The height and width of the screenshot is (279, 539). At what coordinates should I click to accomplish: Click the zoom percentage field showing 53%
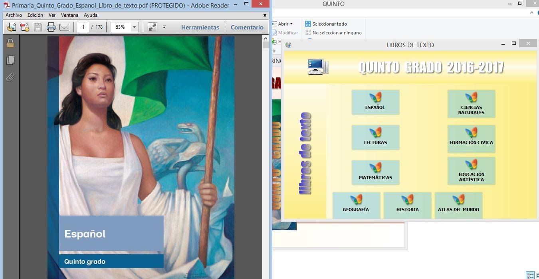[x=120, y=27]
